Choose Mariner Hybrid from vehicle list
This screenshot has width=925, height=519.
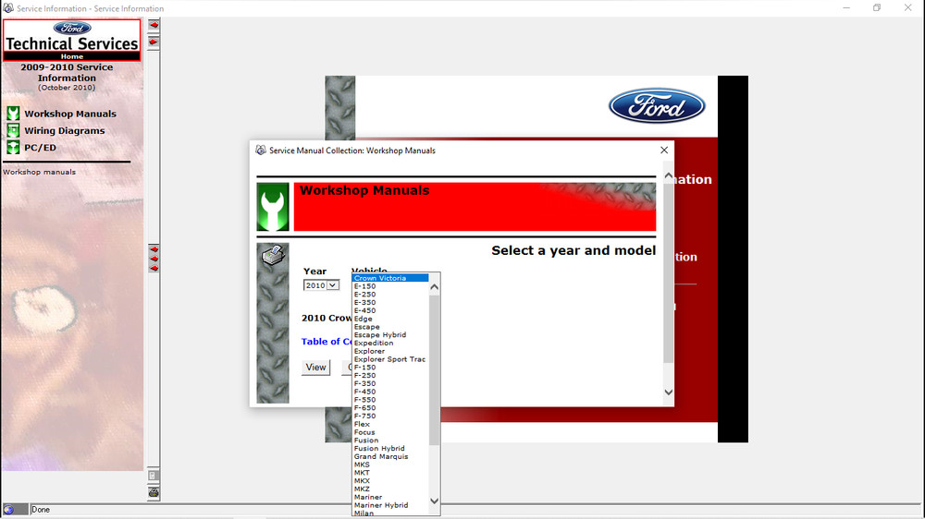tap(390, 505)
